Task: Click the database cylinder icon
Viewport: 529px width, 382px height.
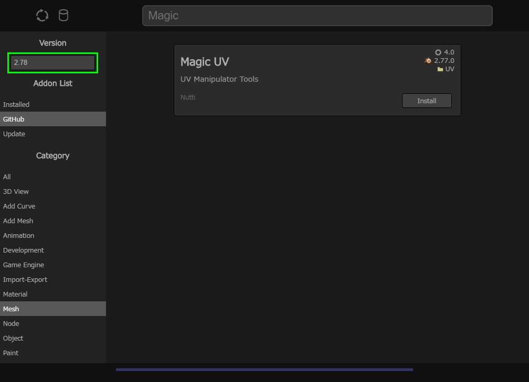Action: pyautogui.click(x=64, y=16)
